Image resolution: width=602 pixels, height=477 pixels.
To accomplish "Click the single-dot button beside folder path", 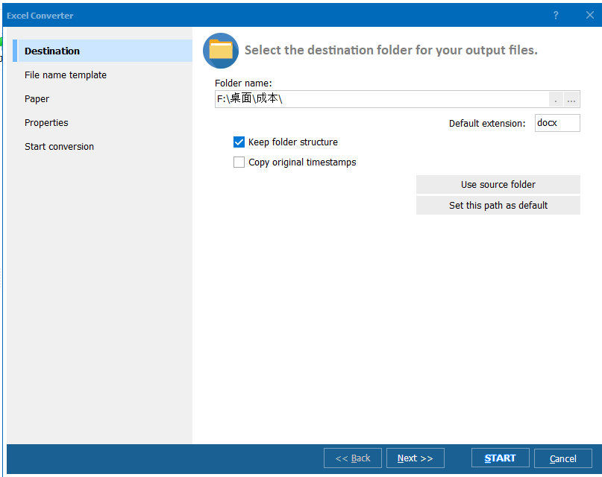I will pyautogui.click(x=556, y=100).
